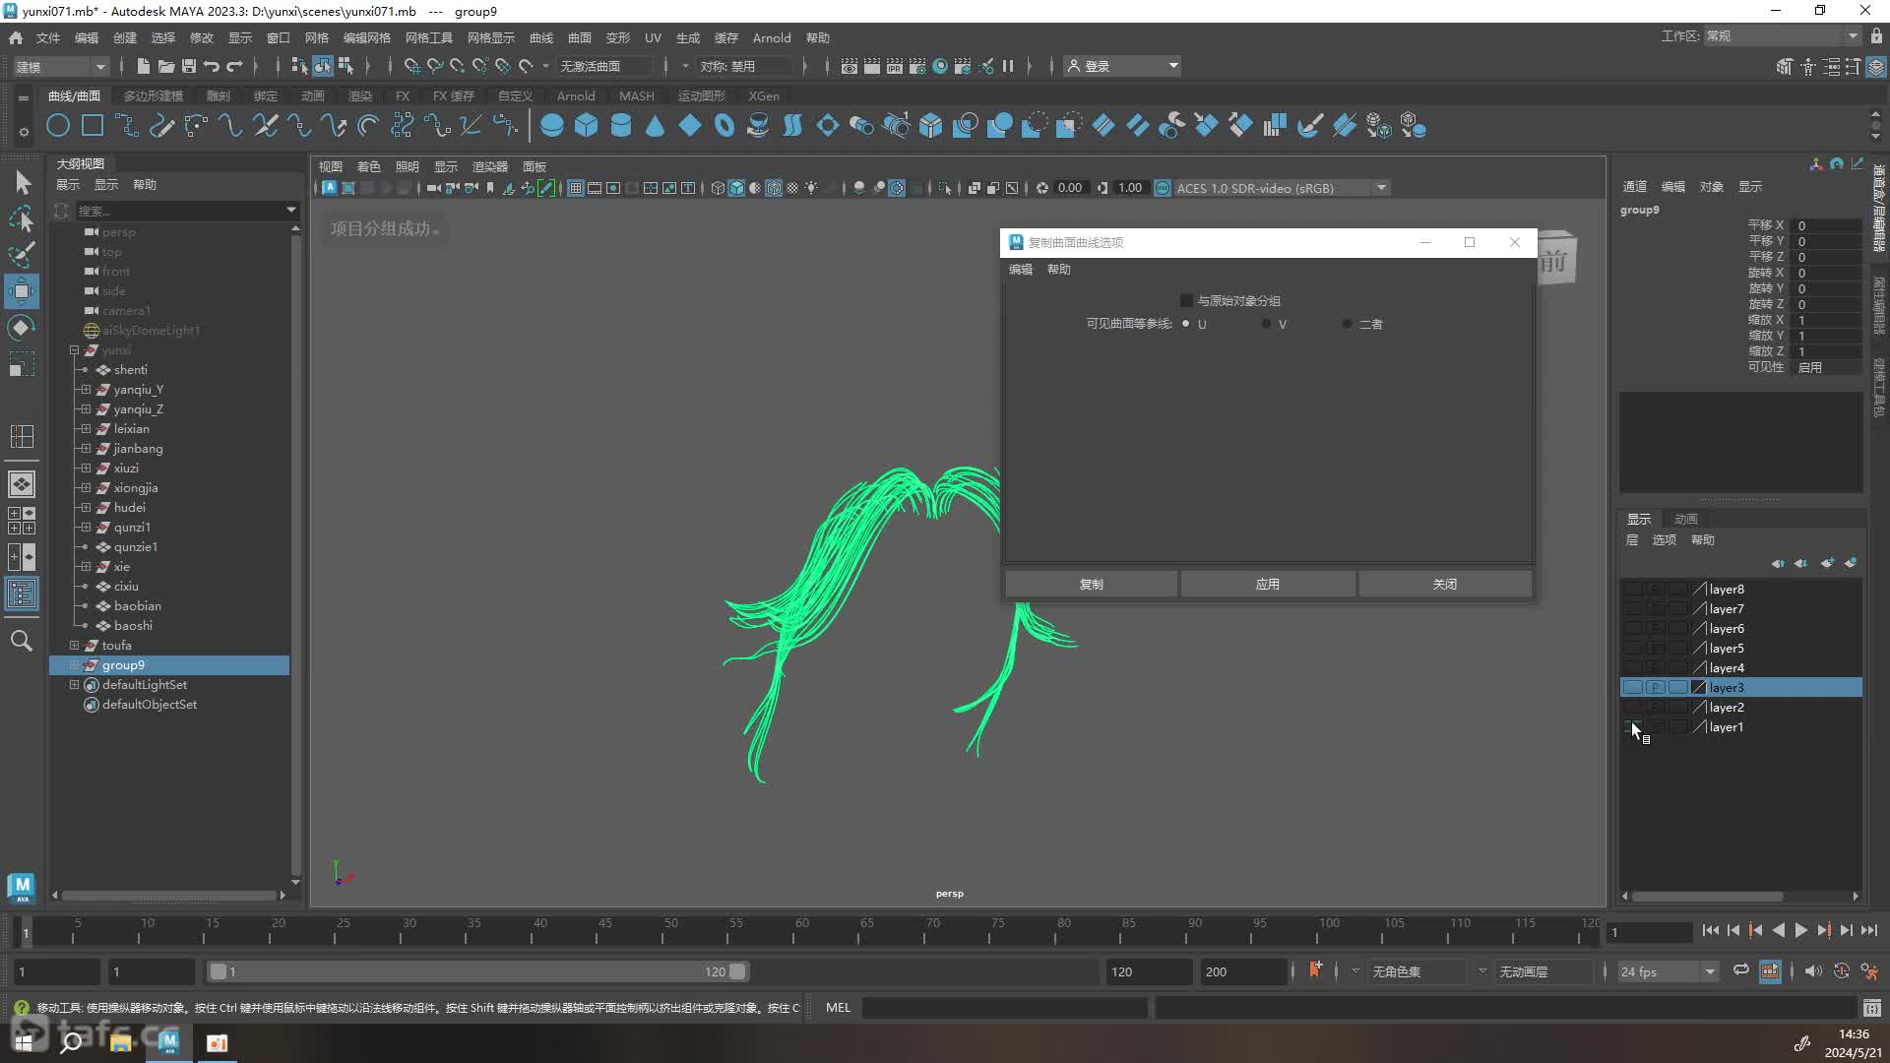Open the Arnold menu
This screenshot has width=1890, height=1063.
pos(772,37)
